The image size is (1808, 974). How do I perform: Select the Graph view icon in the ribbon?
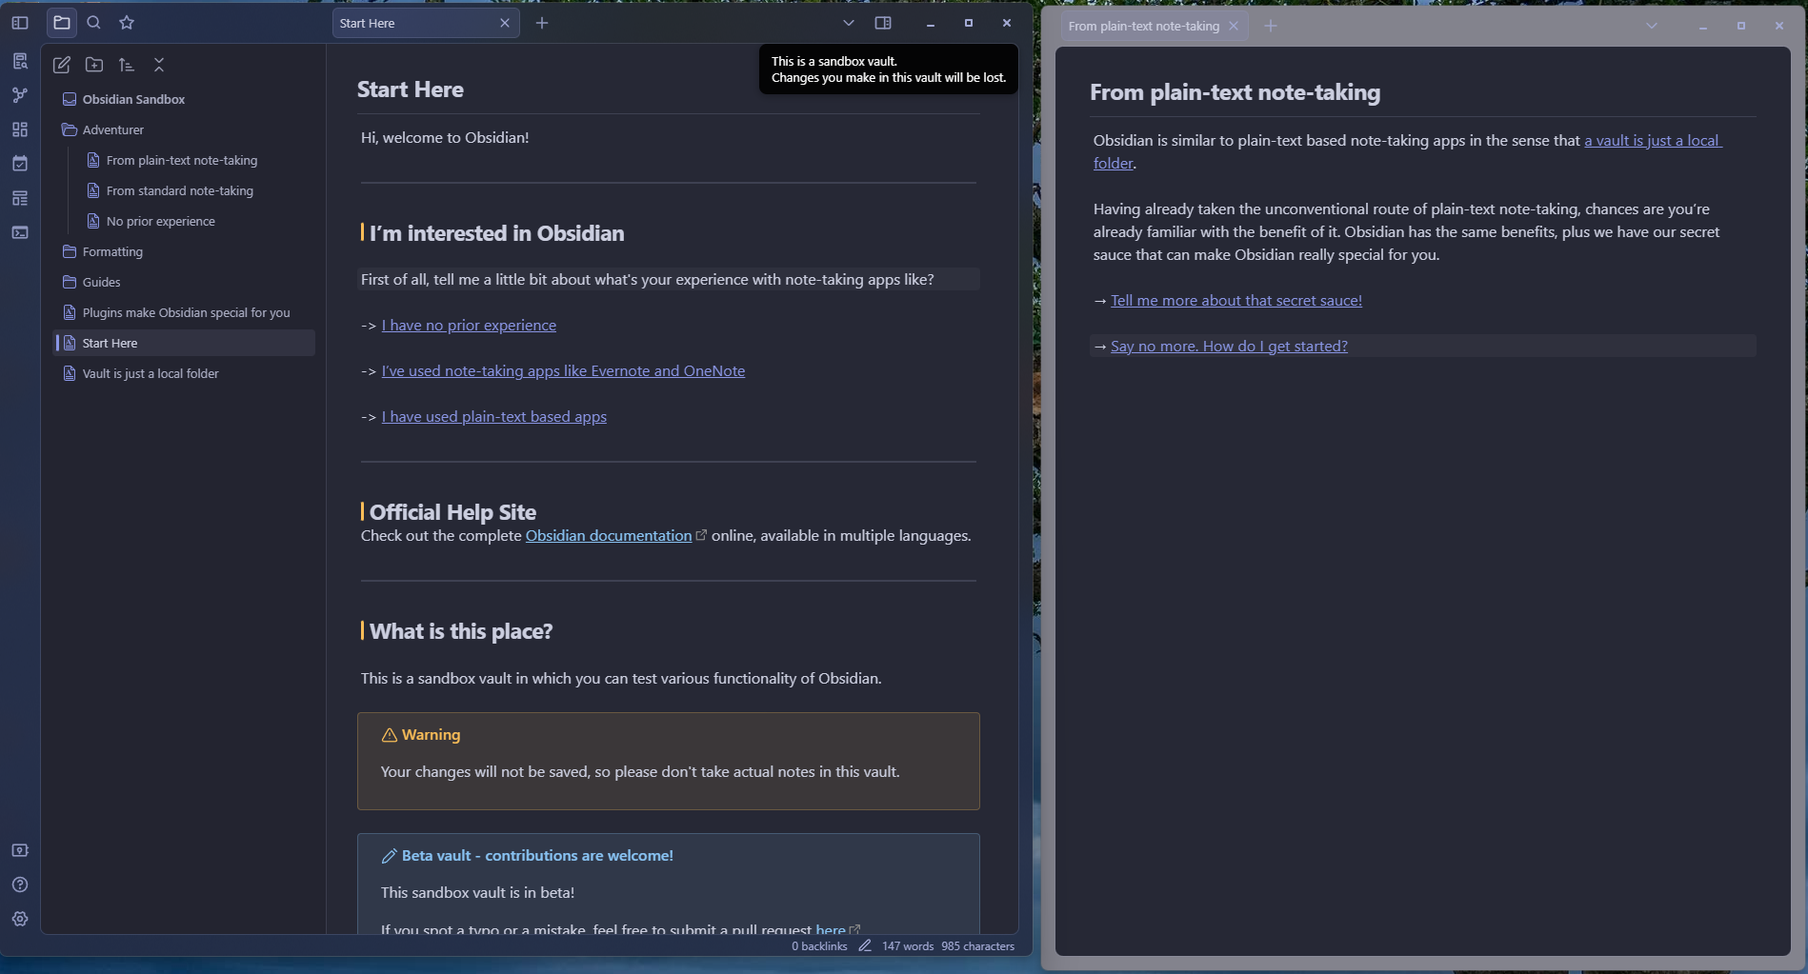tap(20, 94)
